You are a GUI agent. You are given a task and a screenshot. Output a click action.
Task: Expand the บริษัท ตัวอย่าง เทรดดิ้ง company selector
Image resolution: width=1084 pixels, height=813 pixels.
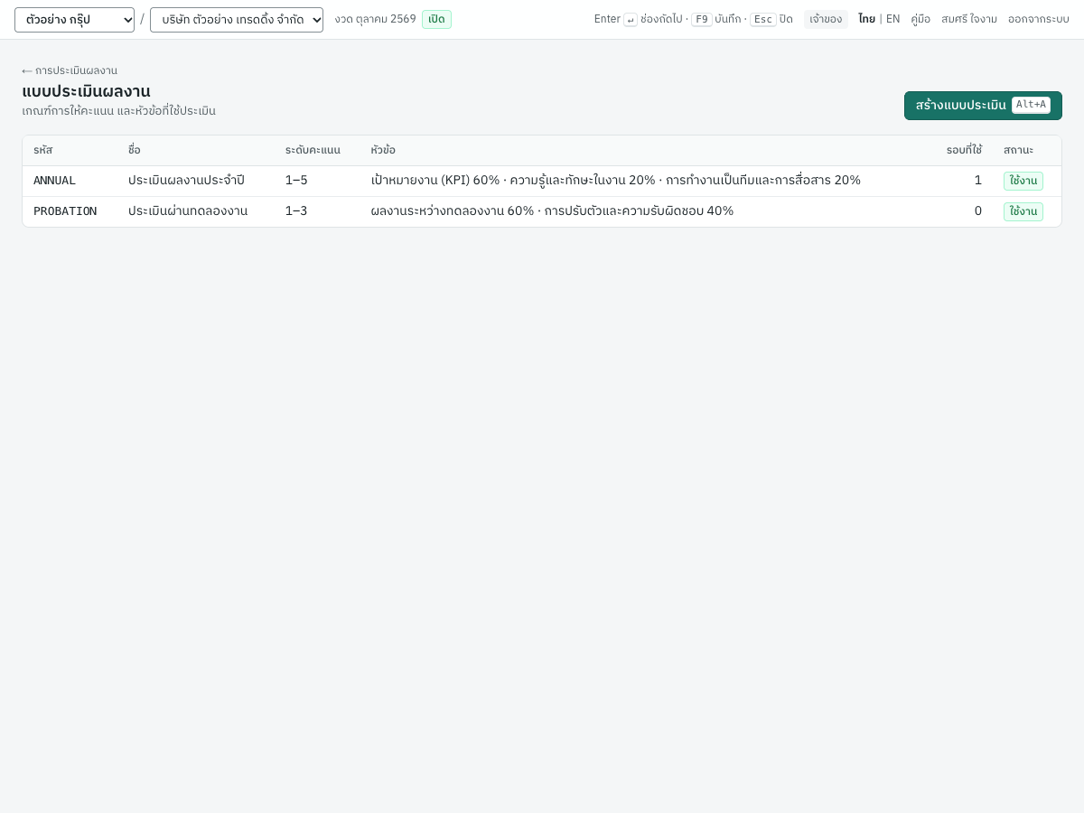click(x=237, y=20)
